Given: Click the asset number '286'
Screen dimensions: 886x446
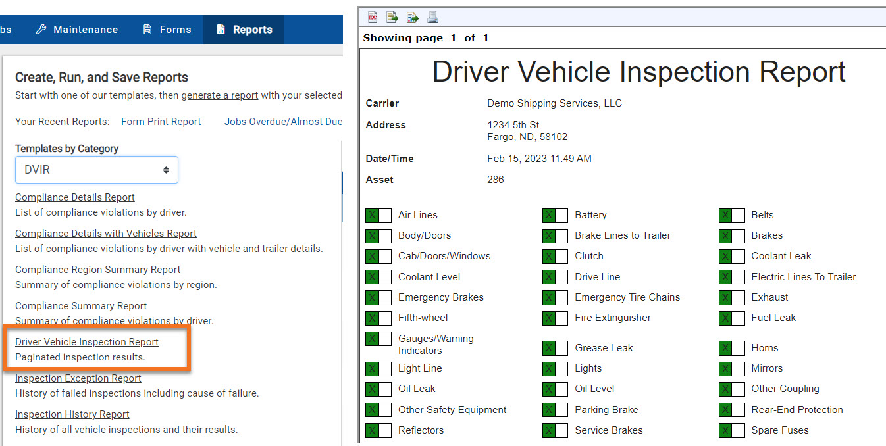Looking at the screenshot, I should [495, 180].
